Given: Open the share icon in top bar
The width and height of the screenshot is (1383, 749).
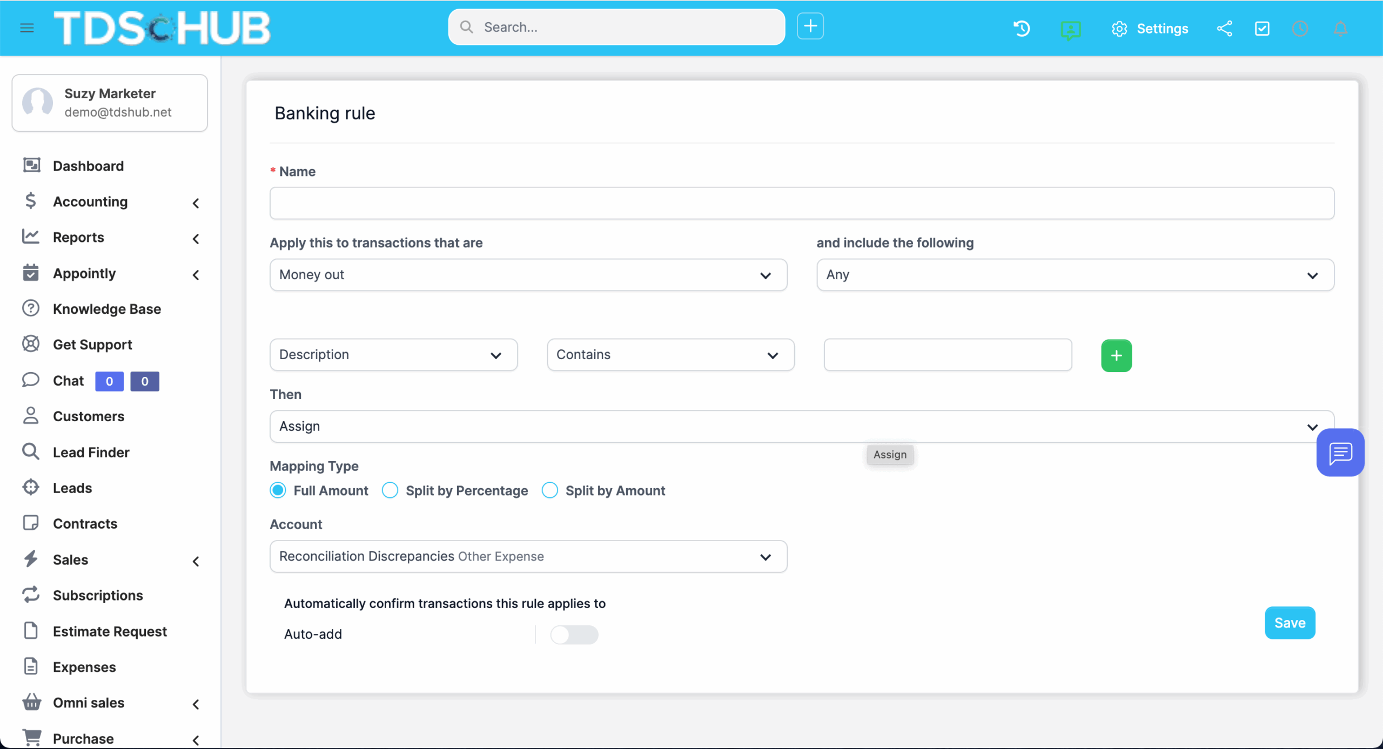Looking at the screenshot, I should (1224, 28).
